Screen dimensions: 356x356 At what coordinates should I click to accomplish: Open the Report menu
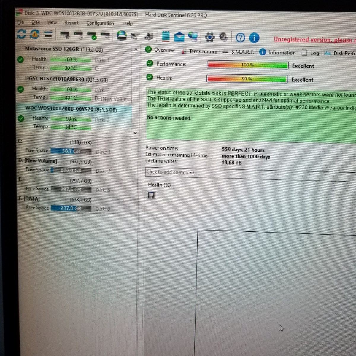coord(71,23)
